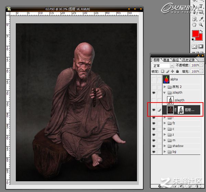206x192 pixels.
Task: Select the Eyedropper tool
Action: click(x=201, y=19)
